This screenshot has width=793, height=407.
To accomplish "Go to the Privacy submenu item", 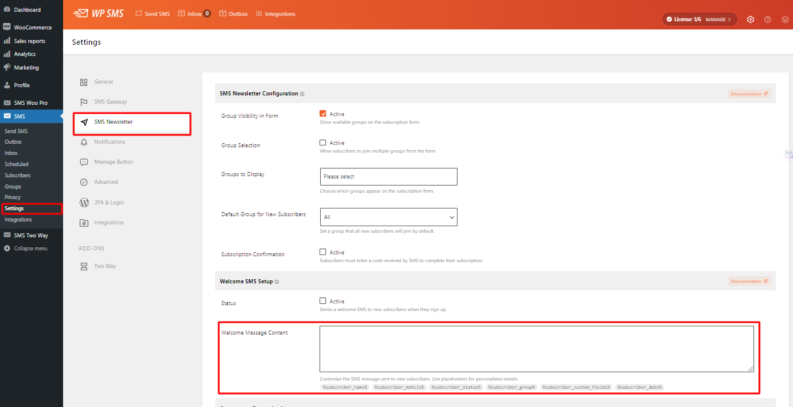I will pos(13,197).
